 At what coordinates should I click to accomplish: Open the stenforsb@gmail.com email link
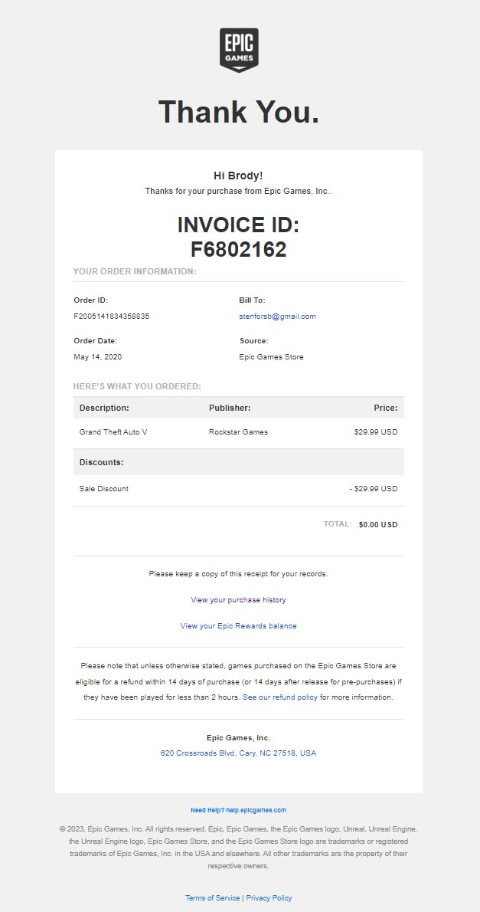(277, 317)
